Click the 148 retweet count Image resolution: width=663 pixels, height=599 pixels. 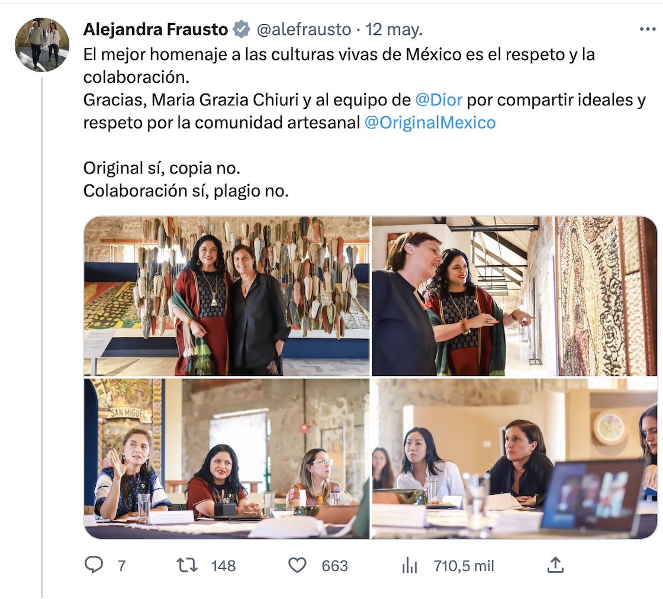[224, 566]
